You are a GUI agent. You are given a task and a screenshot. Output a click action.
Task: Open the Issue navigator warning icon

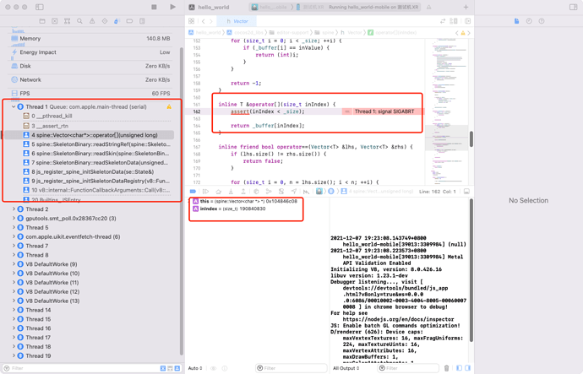pos(92,21)
